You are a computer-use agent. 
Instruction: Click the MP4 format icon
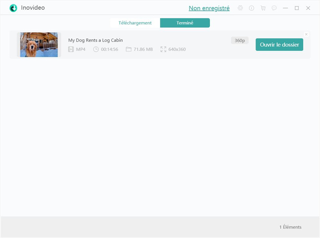(x=71, y=49)
